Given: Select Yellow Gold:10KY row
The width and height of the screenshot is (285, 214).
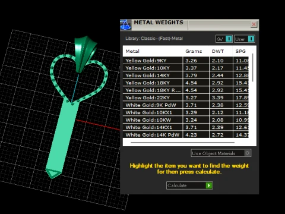Looking at the screenshot, I should point(186,68).
